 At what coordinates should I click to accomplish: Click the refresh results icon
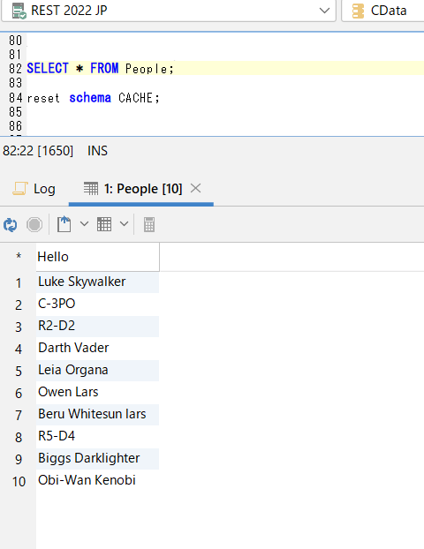pos(11,224)
